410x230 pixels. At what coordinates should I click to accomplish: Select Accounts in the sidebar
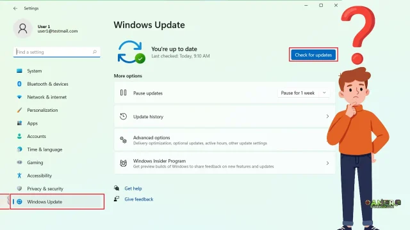pyautogui.click(x=37, y=136)
